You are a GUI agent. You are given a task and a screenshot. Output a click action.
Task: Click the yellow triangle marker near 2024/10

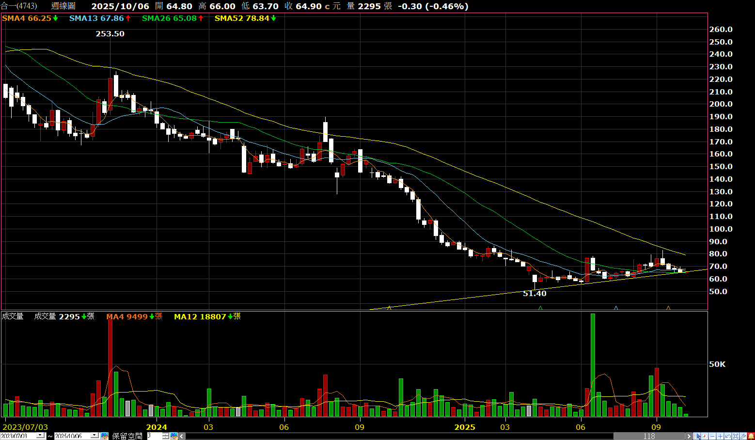(389, 308)
